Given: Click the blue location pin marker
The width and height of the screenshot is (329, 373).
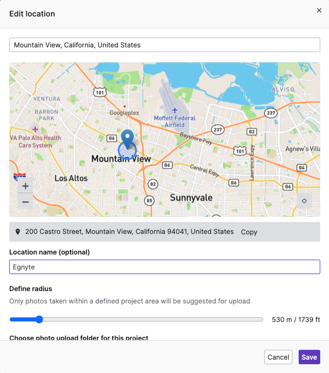Looking at the screenshot, I should pyautogui.click(x=127, y=140).
